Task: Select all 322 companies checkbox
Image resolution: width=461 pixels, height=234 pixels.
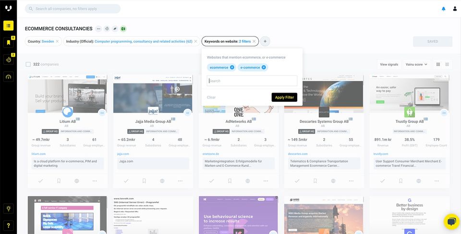Action: click(28, 64)
